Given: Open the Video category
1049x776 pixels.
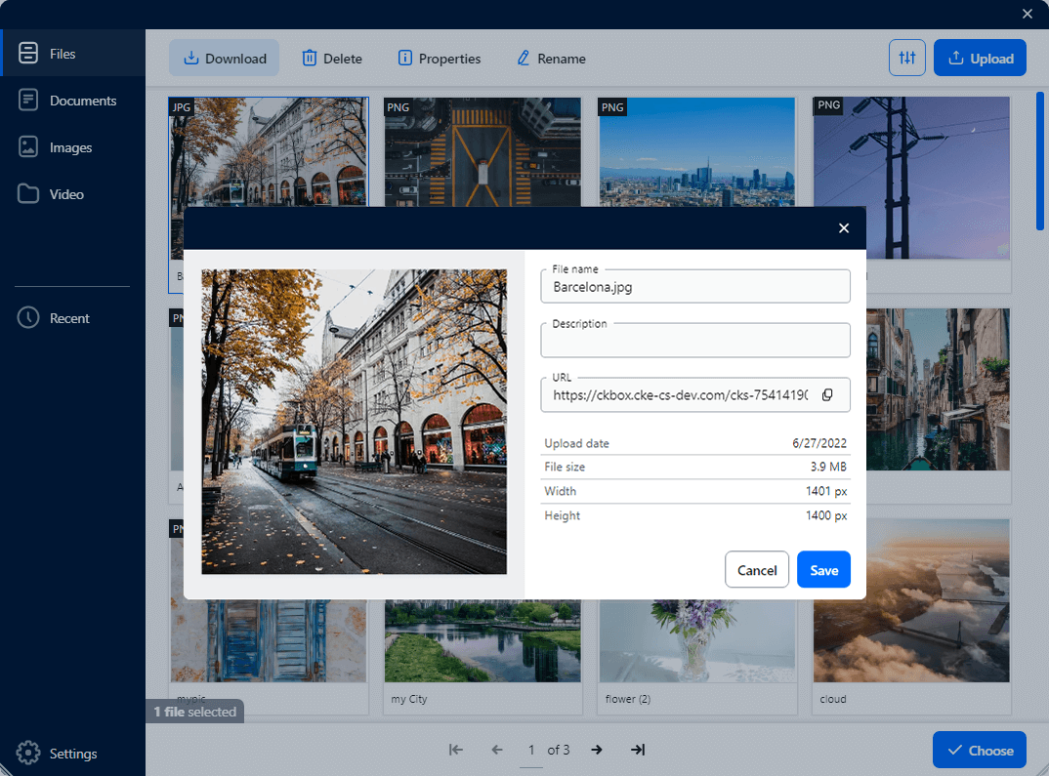Looking at the screenshot, I should pyautogui.click(x=66, y=194).
